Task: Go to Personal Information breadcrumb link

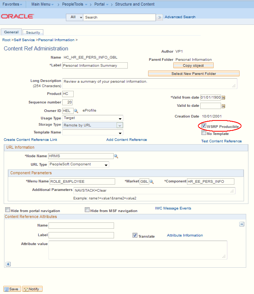Action: coord(56,40)
